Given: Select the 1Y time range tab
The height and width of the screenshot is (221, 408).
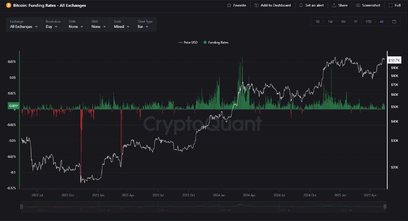Looking at the screenshot, I should coord(356,22).
